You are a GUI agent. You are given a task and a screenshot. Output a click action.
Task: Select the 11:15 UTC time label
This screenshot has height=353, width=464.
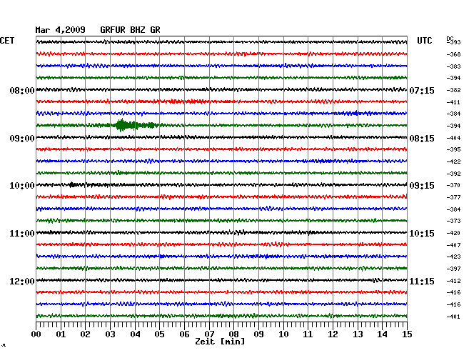tap(422, 281)
